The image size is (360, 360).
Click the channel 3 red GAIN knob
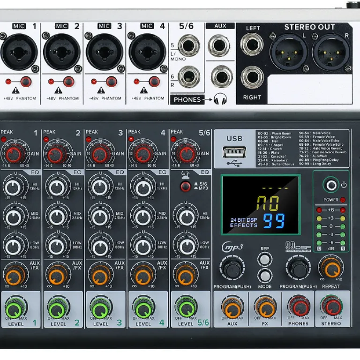100,154
